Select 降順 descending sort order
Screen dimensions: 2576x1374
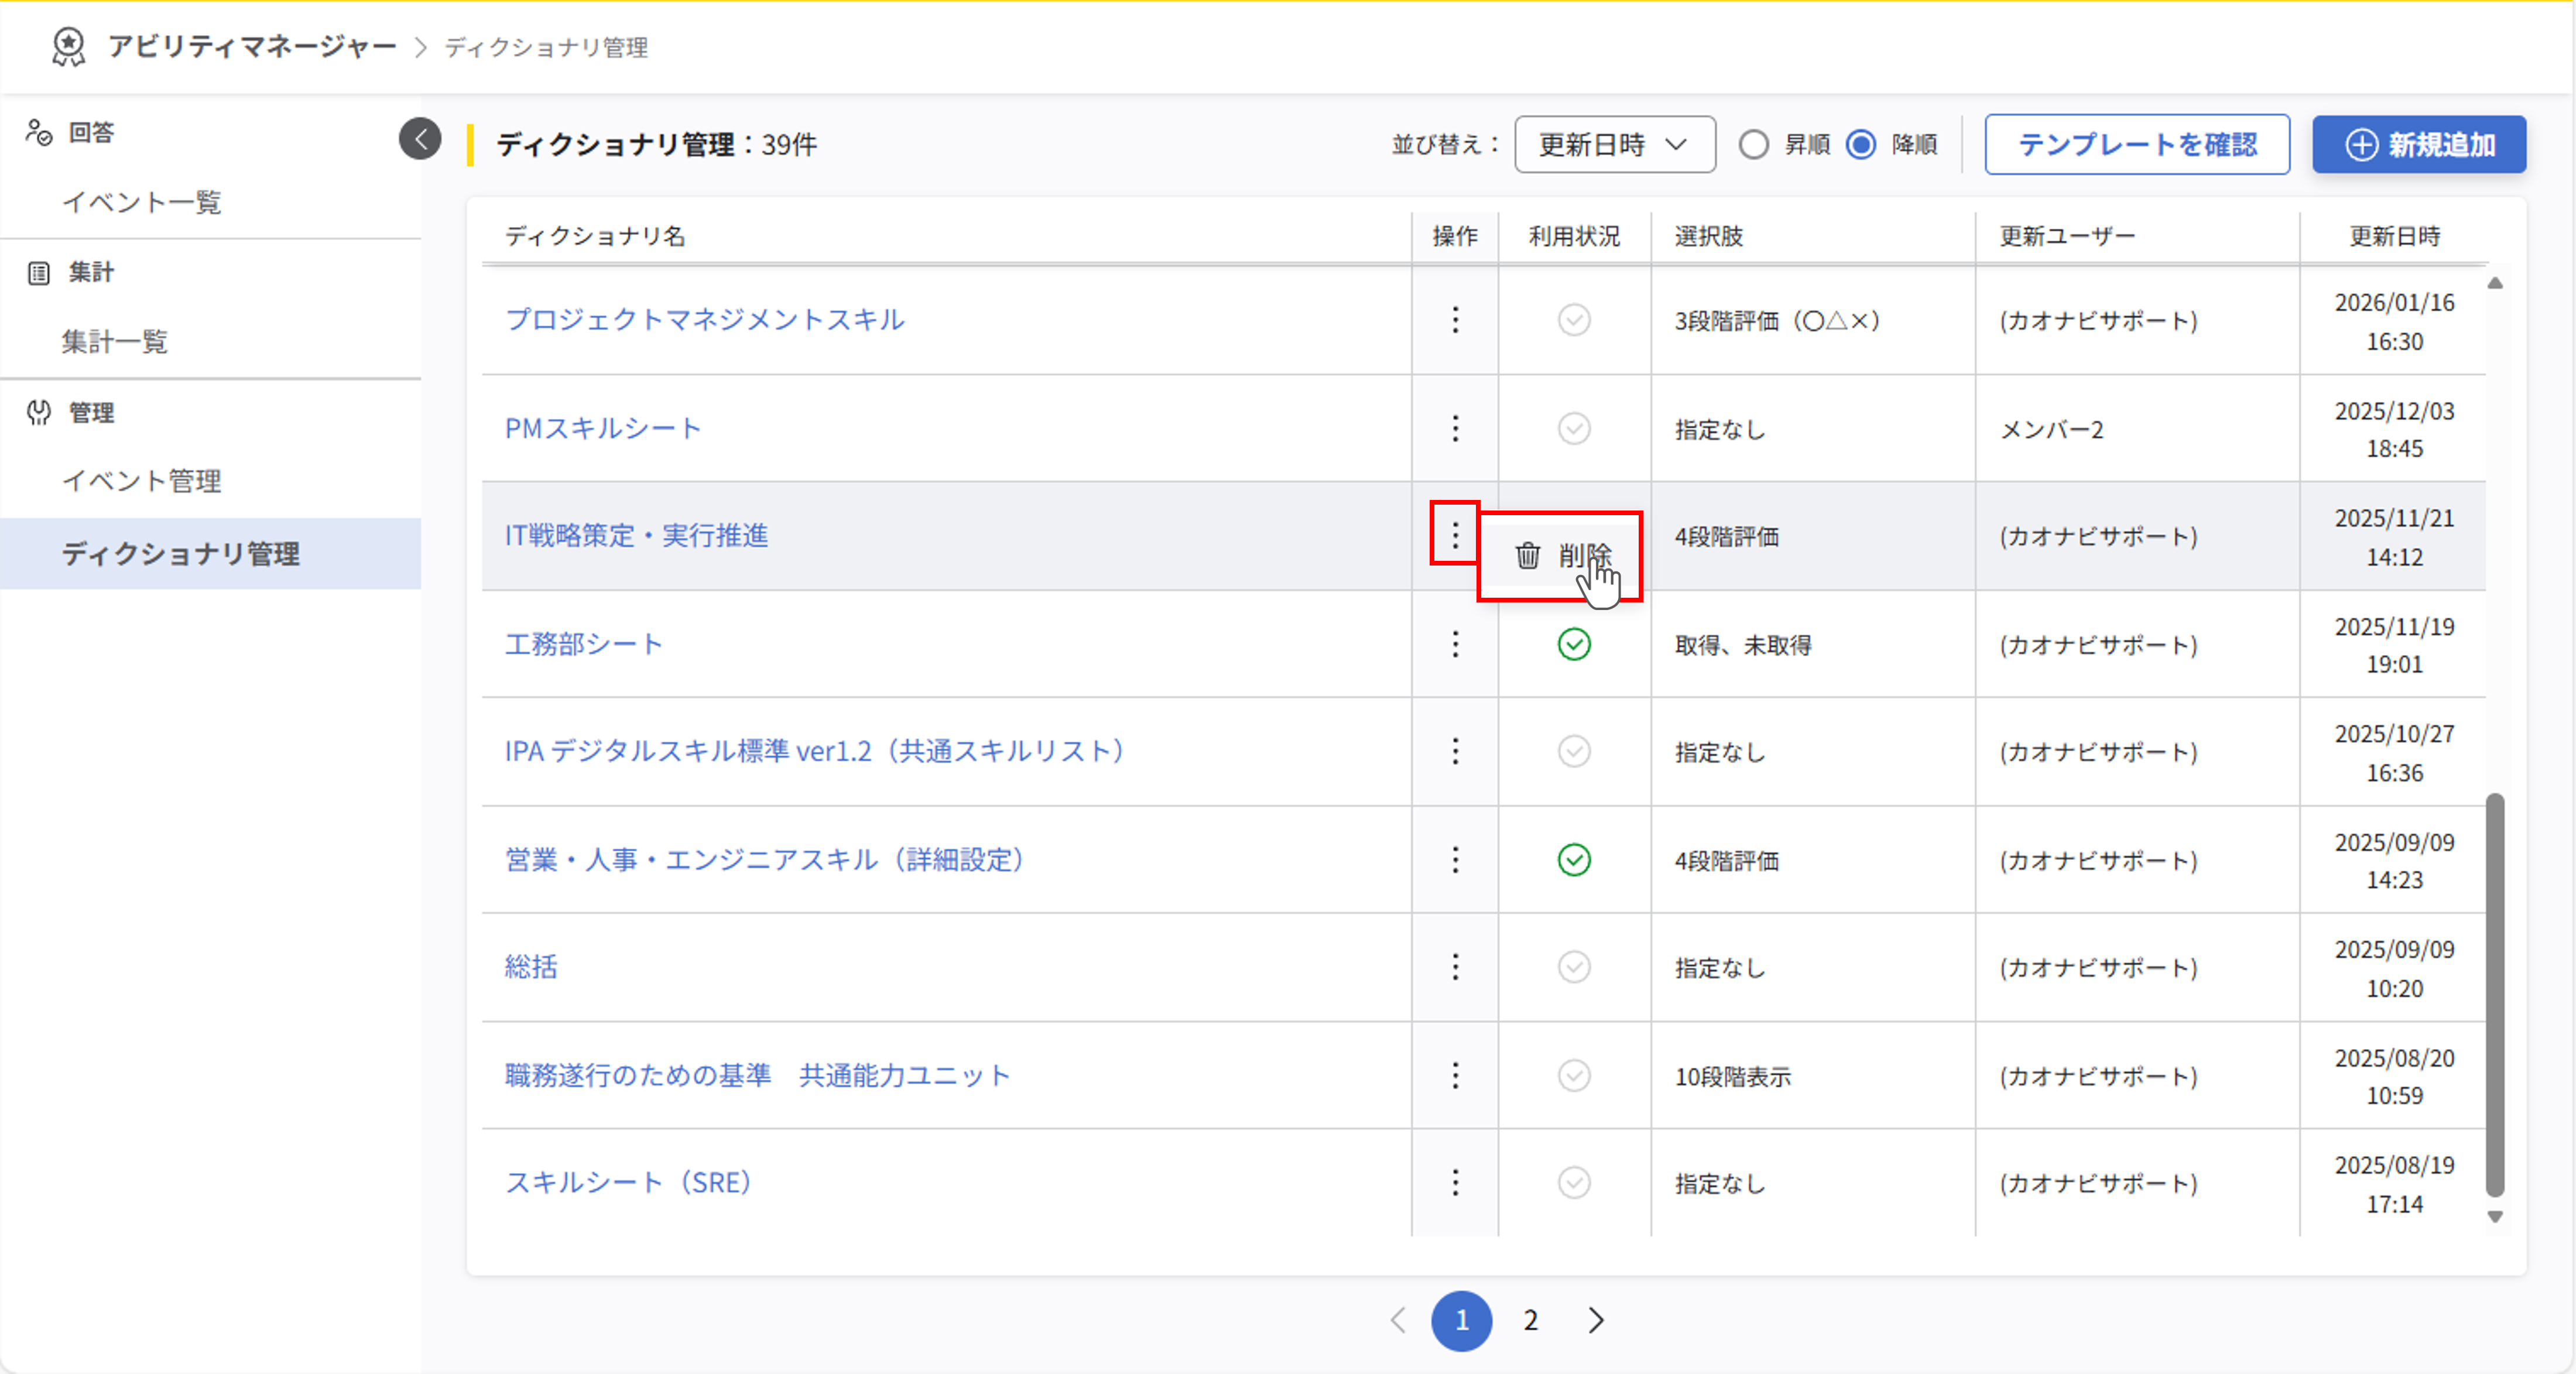coord(1861,145)
